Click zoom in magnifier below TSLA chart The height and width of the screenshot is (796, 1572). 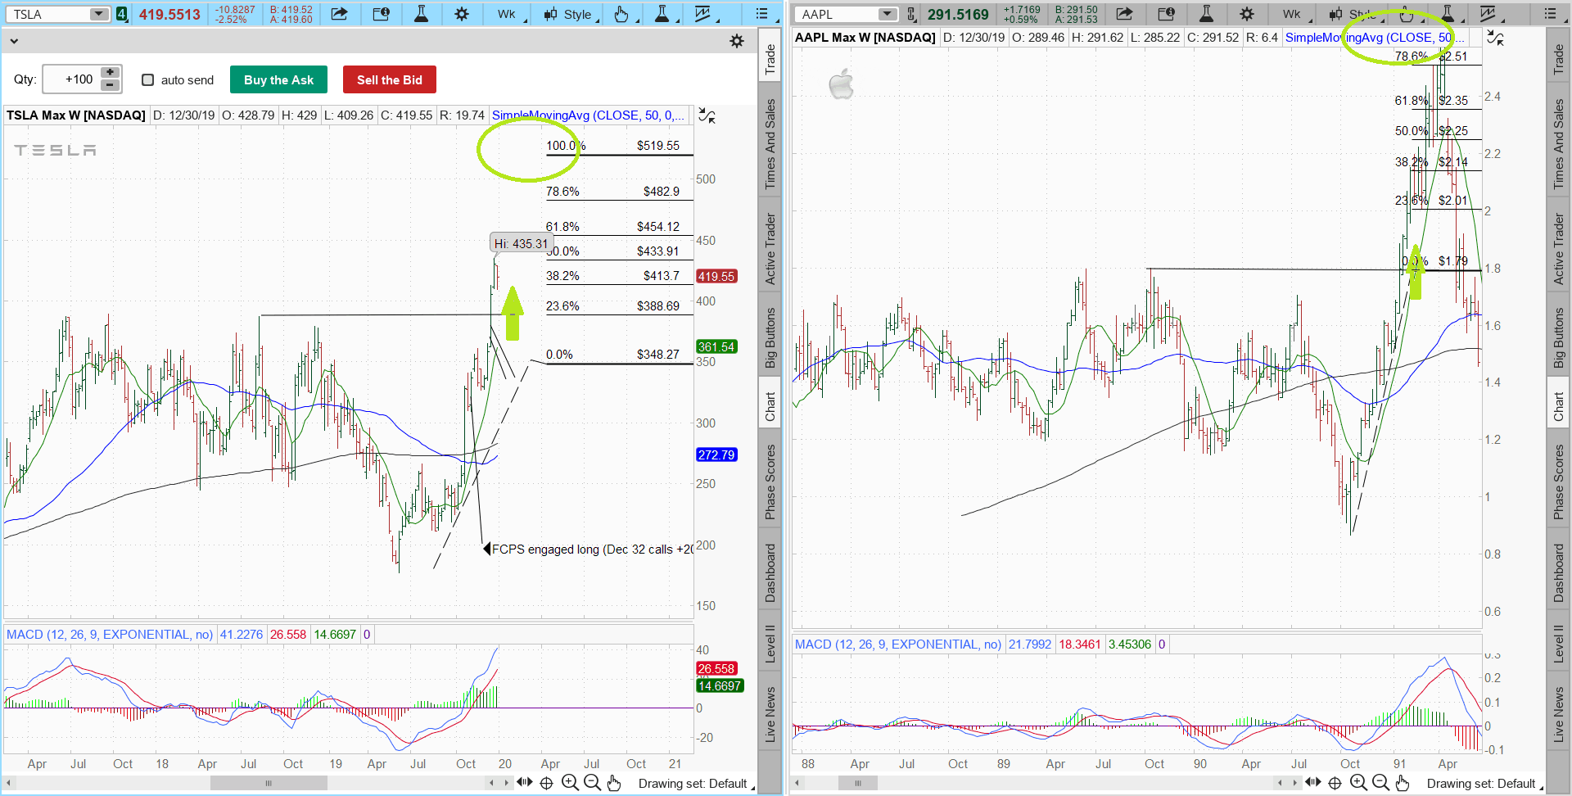click(x=570, y=783)
